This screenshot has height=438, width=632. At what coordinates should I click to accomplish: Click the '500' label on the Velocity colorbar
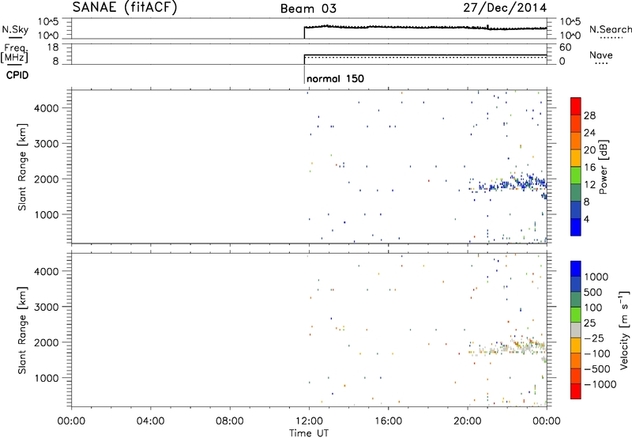click(x=593, y=292)
